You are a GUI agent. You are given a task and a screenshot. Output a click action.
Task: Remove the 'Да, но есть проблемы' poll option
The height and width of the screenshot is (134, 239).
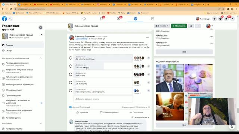pos(149,58)
